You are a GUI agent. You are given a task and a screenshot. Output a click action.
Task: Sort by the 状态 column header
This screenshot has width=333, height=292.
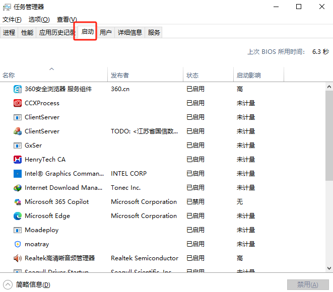tap(208, 75)
